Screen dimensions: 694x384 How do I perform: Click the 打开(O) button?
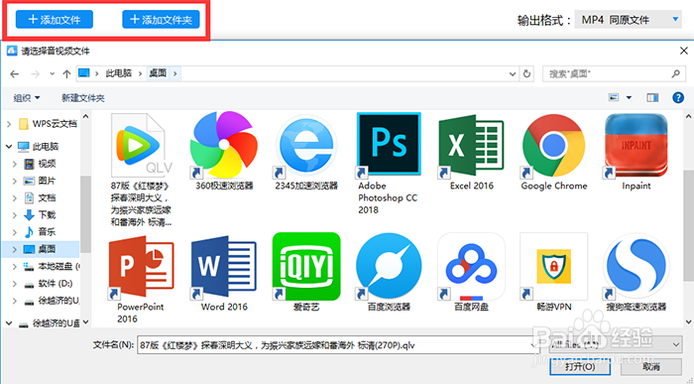[x=580, y=366]
